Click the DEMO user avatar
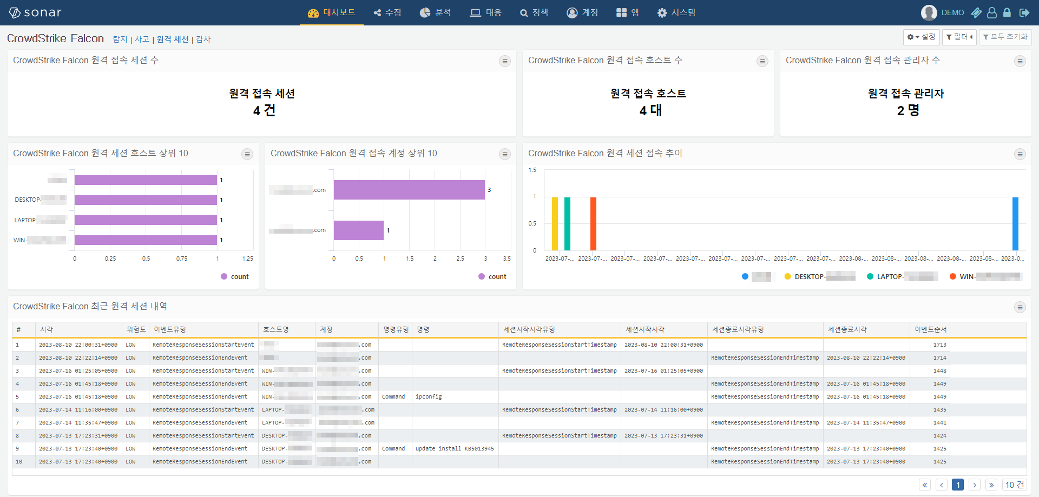 click(x=929, y=12)
